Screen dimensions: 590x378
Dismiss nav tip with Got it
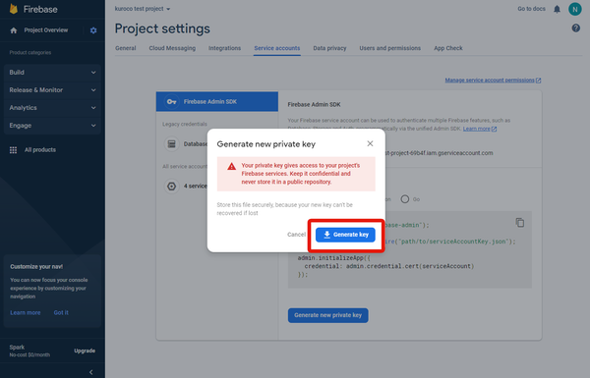click(61, 312)
